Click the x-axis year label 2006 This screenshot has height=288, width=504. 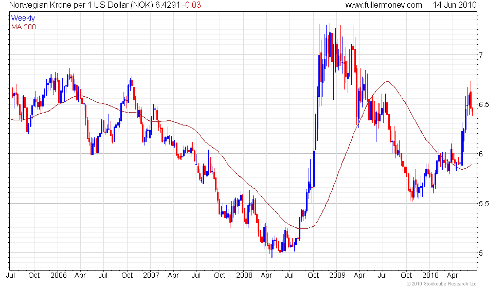point(59,276)
